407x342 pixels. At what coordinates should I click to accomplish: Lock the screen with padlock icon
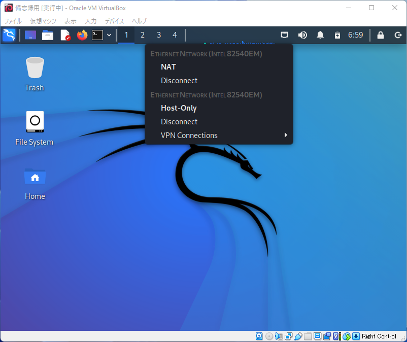tap(381, 35)
